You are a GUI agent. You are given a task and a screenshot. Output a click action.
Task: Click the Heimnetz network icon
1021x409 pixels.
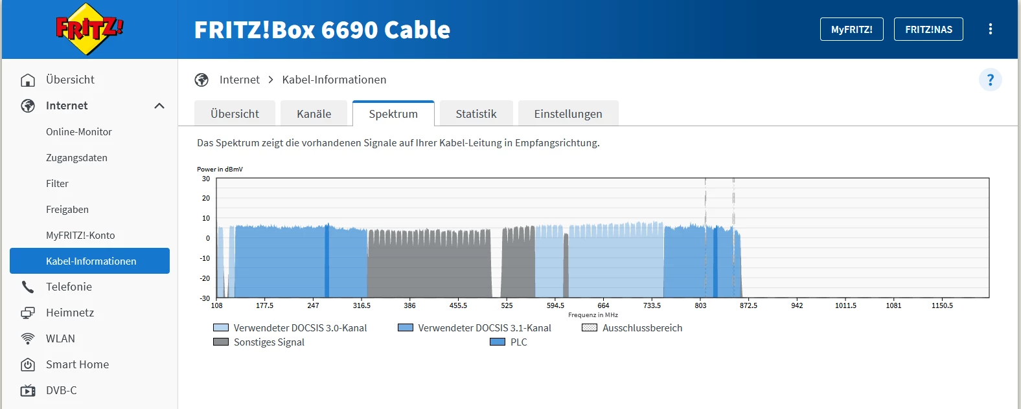(28, 313)
